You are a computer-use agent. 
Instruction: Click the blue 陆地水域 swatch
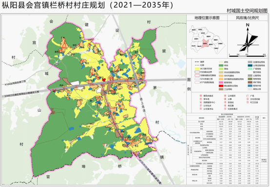coord(250,86)
